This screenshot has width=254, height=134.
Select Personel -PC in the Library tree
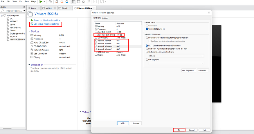pyautogui.click(x=16, y=28)
